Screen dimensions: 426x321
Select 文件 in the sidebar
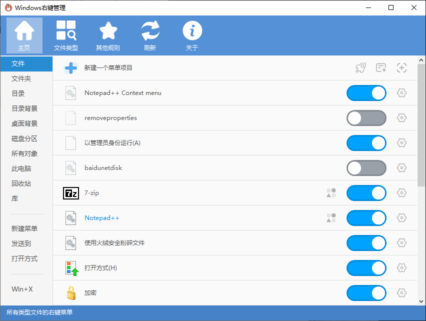pyautogui.click(x=26, y=64)
